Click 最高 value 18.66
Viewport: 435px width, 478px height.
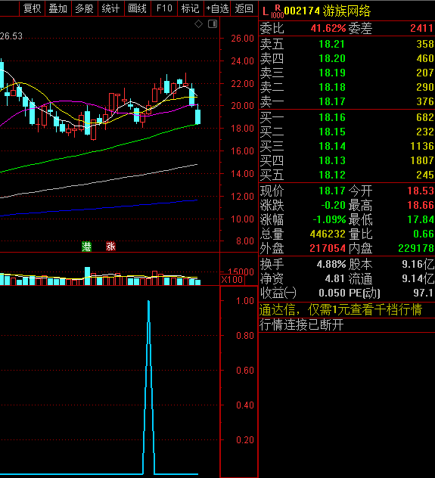[x=421, y=206]
